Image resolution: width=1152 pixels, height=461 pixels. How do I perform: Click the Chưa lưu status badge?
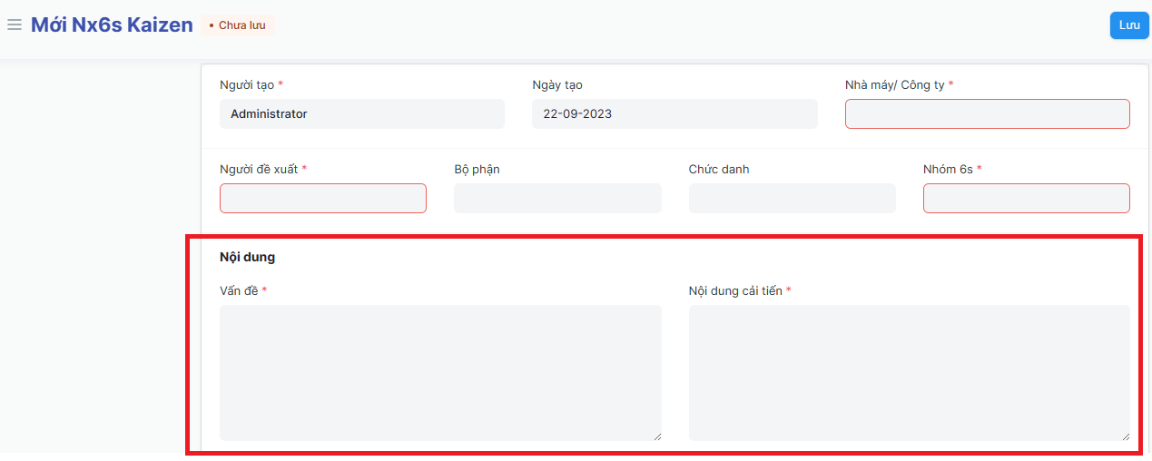[238, 25]
